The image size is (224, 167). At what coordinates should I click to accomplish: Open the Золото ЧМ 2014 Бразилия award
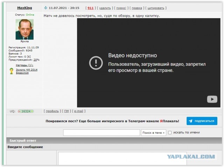click(27, 71)
